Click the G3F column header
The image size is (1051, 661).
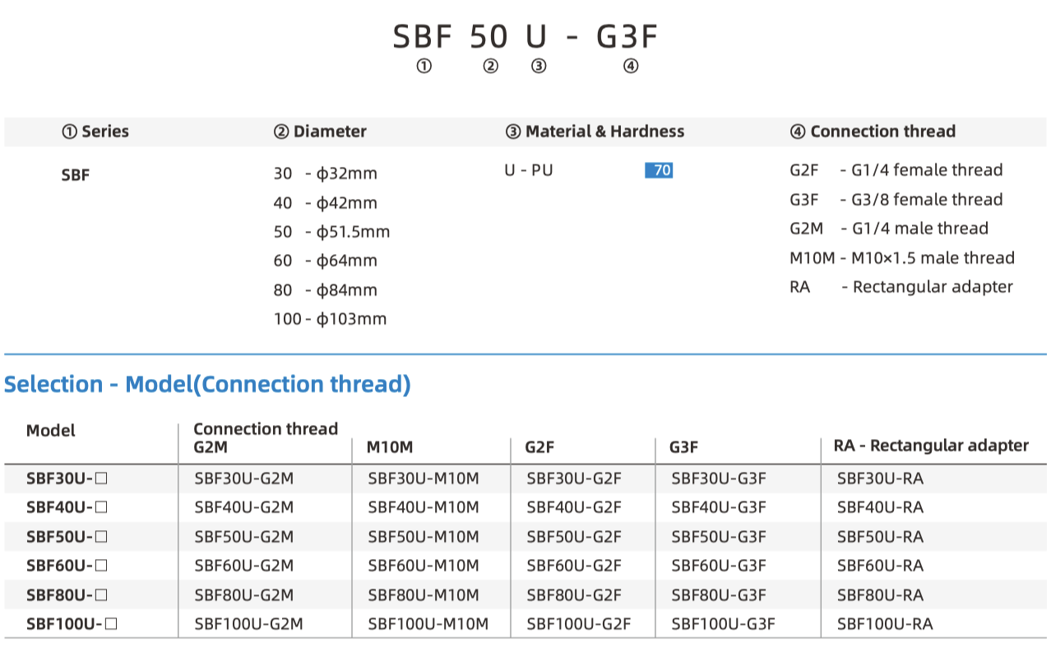(684, 446)
